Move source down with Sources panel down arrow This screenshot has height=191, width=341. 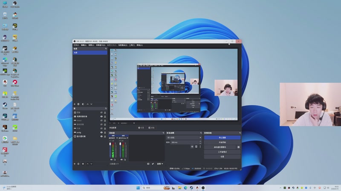pyautogui.click(x=91, y=164)
